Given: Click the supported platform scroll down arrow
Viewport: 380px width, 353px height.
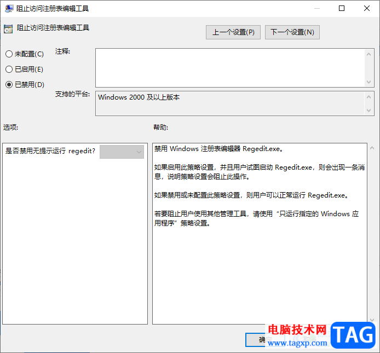Looking at the screenshot, I should click(369, 111).
